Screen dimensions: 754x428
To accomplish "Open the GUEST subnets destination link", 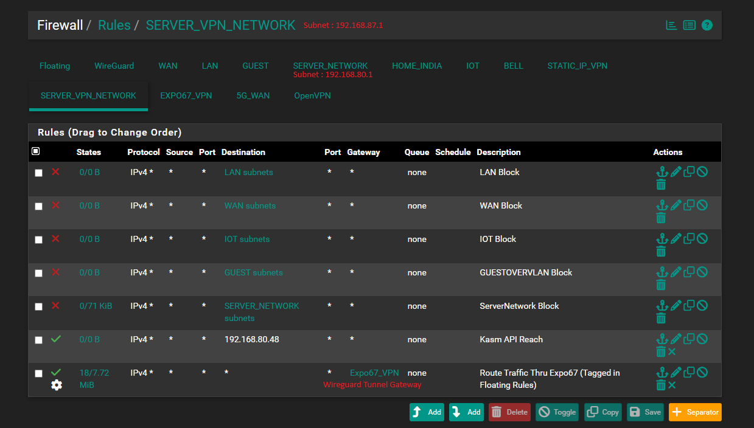I will [253, 272].
